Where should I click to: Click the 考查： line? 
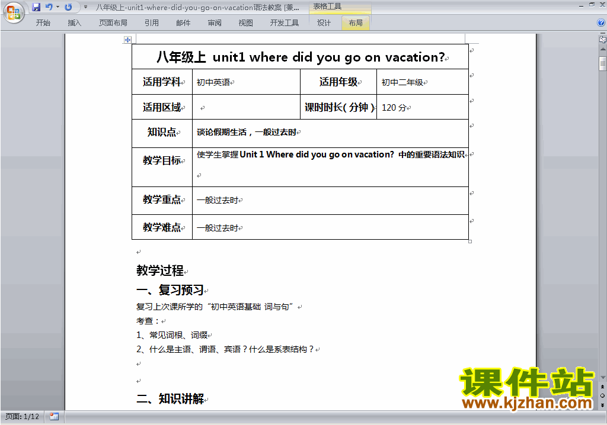click(148, 321)
